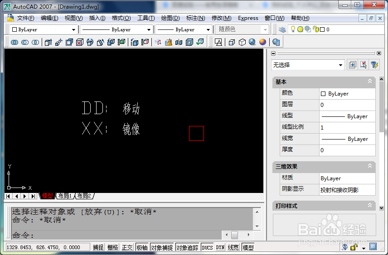388x255 pixels.
Task: Collapse the 打印样式 properties section
Action: coord(370,205)
